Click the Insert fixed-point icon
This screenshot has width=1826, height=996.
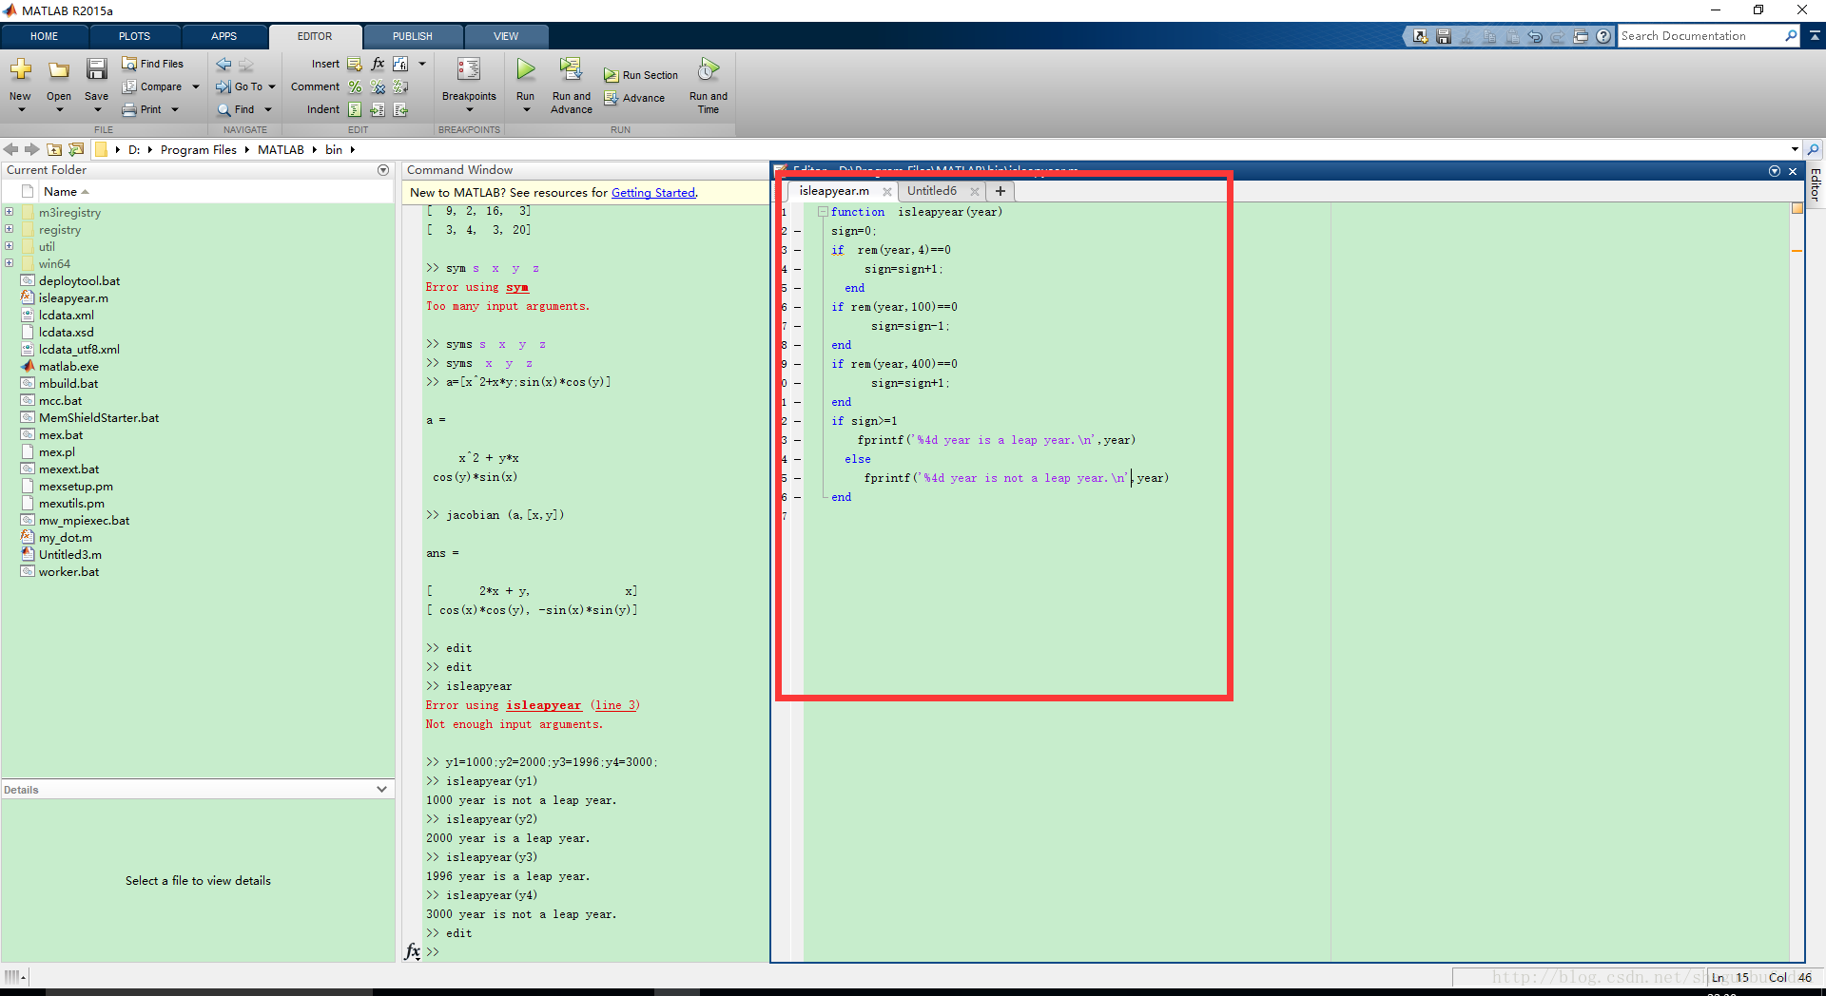pos(400,64)
